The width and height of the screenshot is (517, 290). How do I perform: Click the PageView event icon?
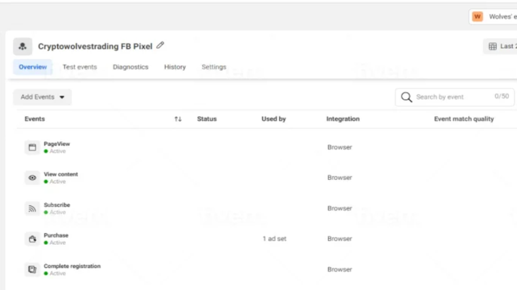coord(32,147)
